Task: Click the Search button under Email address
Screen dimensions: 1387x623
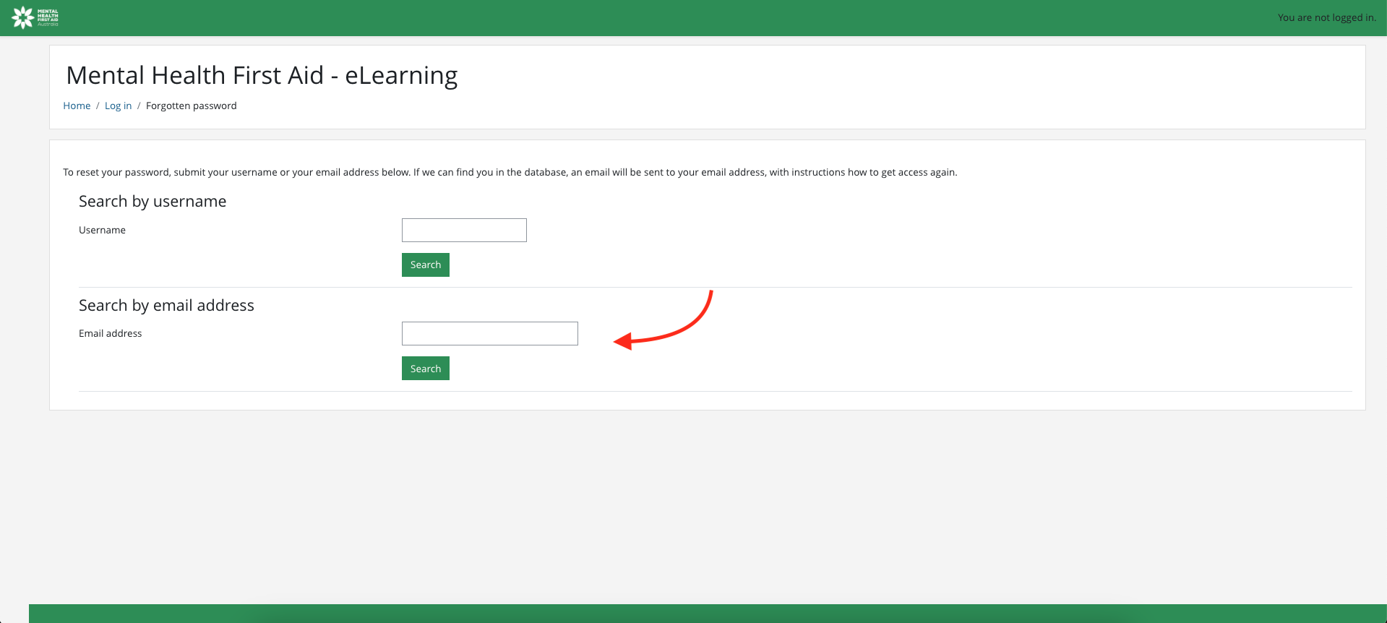Action: click(x=426, y=369)
